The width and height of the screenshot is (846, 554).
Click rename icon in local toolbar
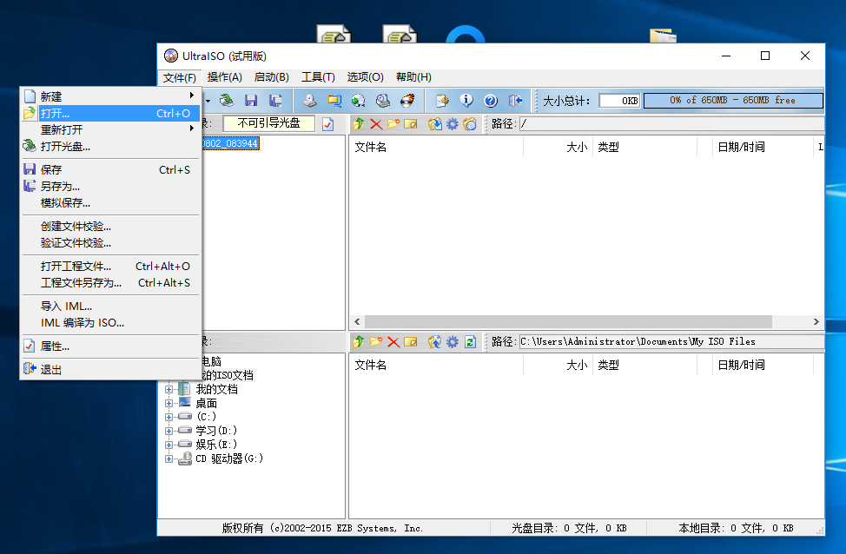click(411, 341)
